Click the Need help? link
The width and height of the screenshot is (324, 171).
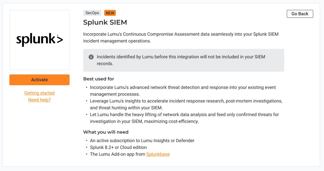click(x=39, y=100)
